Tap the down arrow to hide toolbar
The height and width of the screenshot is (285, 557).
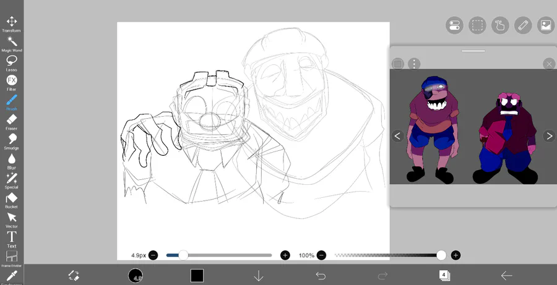tap(259, 275)
